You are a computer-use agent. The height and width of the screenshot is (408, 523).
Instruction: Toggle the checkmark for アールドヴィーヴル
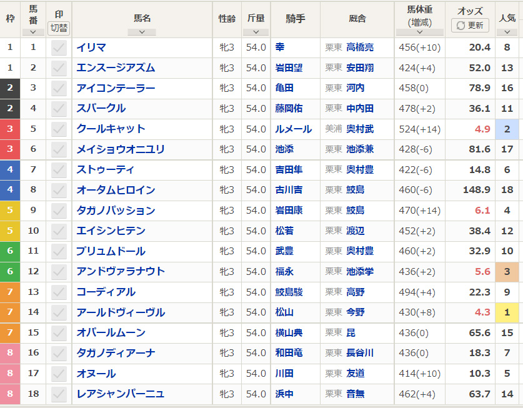point(59,312)
